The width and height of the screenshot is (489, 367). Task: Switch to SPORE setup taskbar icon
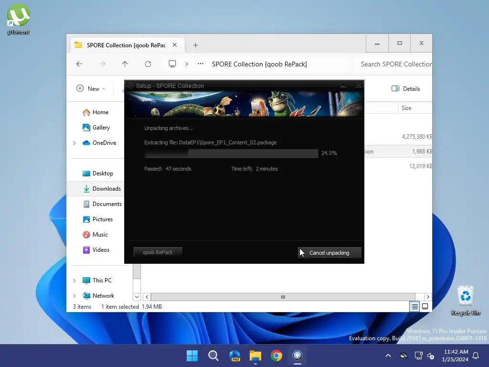click(x=298, y=356)
